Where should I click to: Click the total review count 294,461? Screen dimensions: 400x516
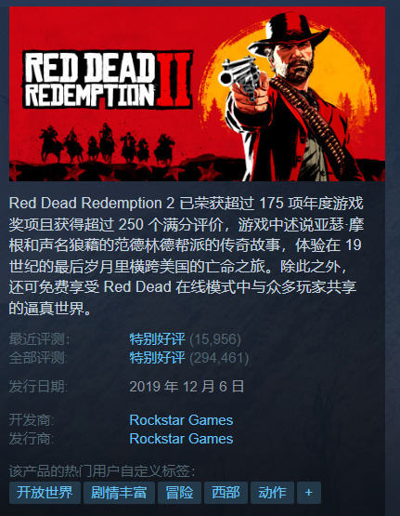coord(219,358)
